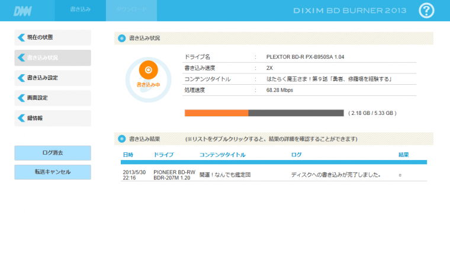
Task: Click the 68.28 Mbps processing speed value
Action: coord(279,90)
